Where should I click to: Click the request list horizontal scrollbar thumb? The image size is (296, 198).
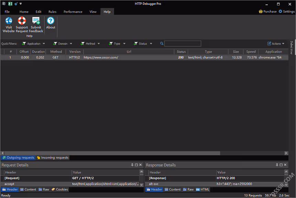tap(112, 153)
